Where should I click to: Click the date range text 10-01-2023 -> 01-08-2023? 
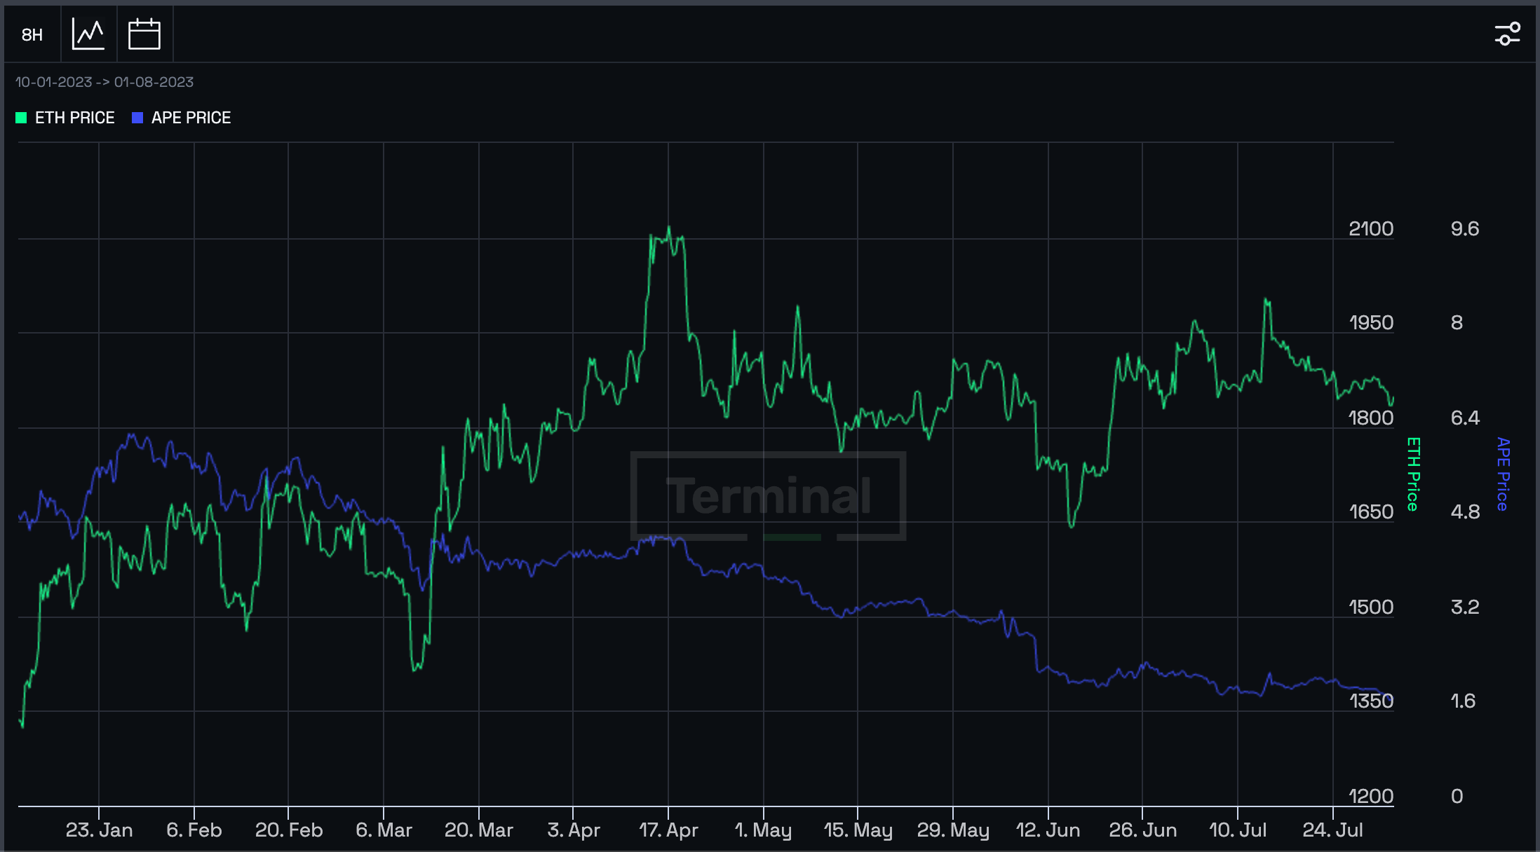point(104,82)
